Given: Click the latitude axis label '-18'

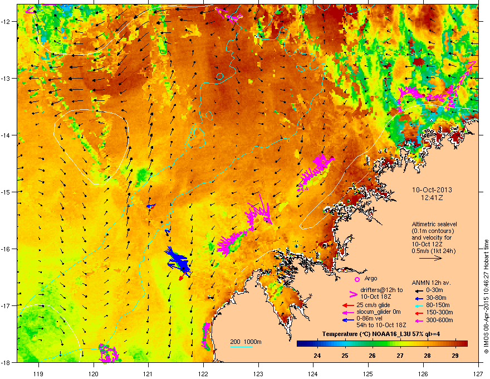Looking at the screenshot, I should 6,362.
